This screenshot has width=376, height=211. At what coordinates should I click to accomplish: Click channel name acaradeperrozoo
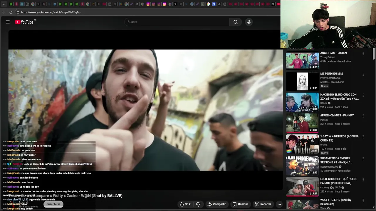[329, 167]
